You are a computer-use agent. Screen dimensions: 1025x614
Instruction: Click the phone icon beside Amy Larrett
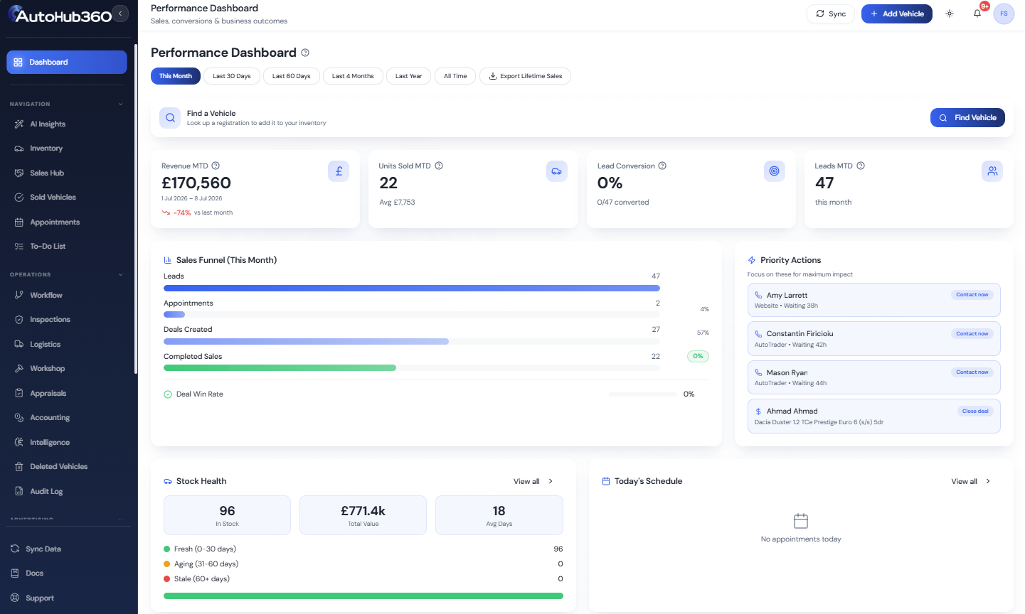point(758,295)
